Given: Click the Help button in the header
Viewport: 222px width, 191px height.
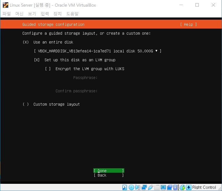Looking at the screenshot, I should [189, 24].
